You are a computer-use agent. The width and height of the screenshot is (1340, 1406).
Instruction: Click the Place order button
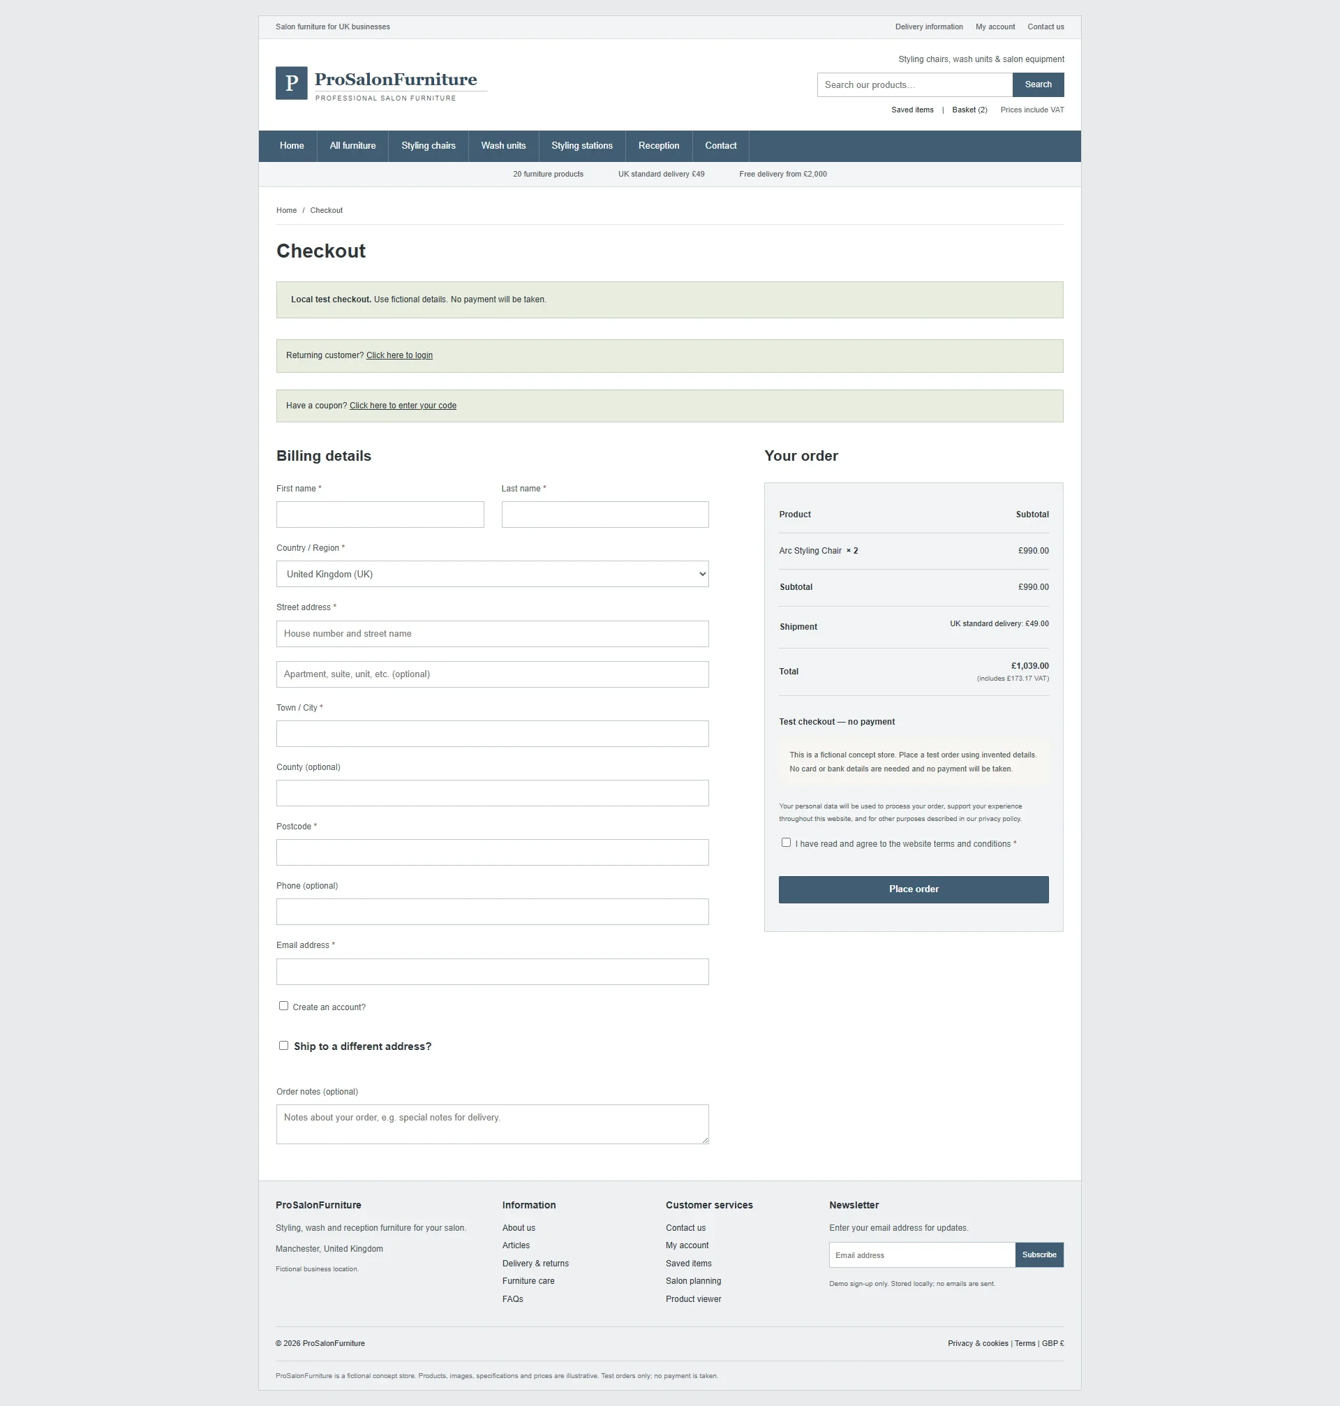coord(914,889)
